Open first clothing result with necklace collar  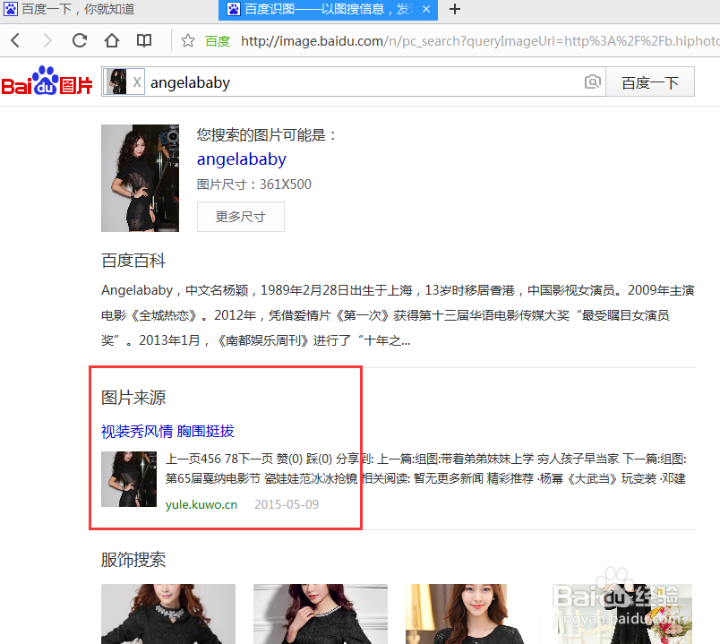tap(168, 614)
